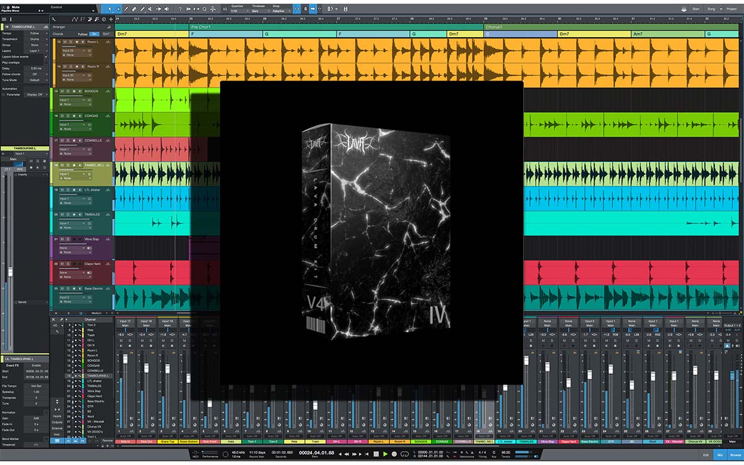The height and width of the screenshot is (465, 744).
Task: Open the question mark help tool
Action: click(x=180, y=9)
